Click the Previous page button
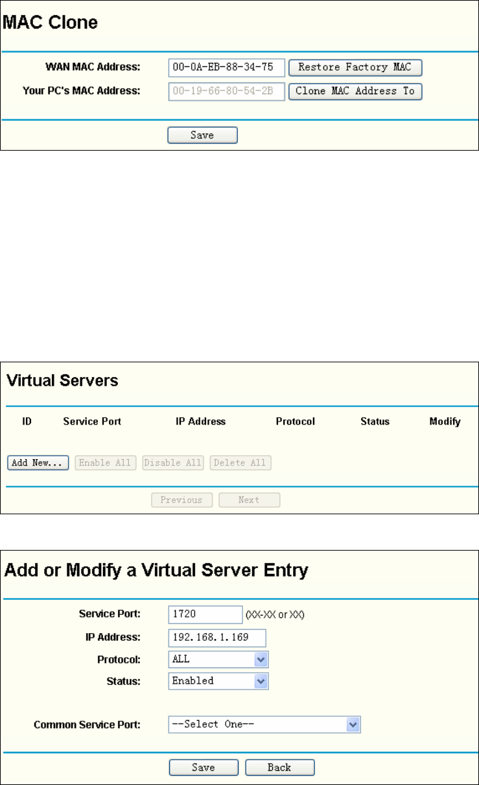 click(181, 500)
